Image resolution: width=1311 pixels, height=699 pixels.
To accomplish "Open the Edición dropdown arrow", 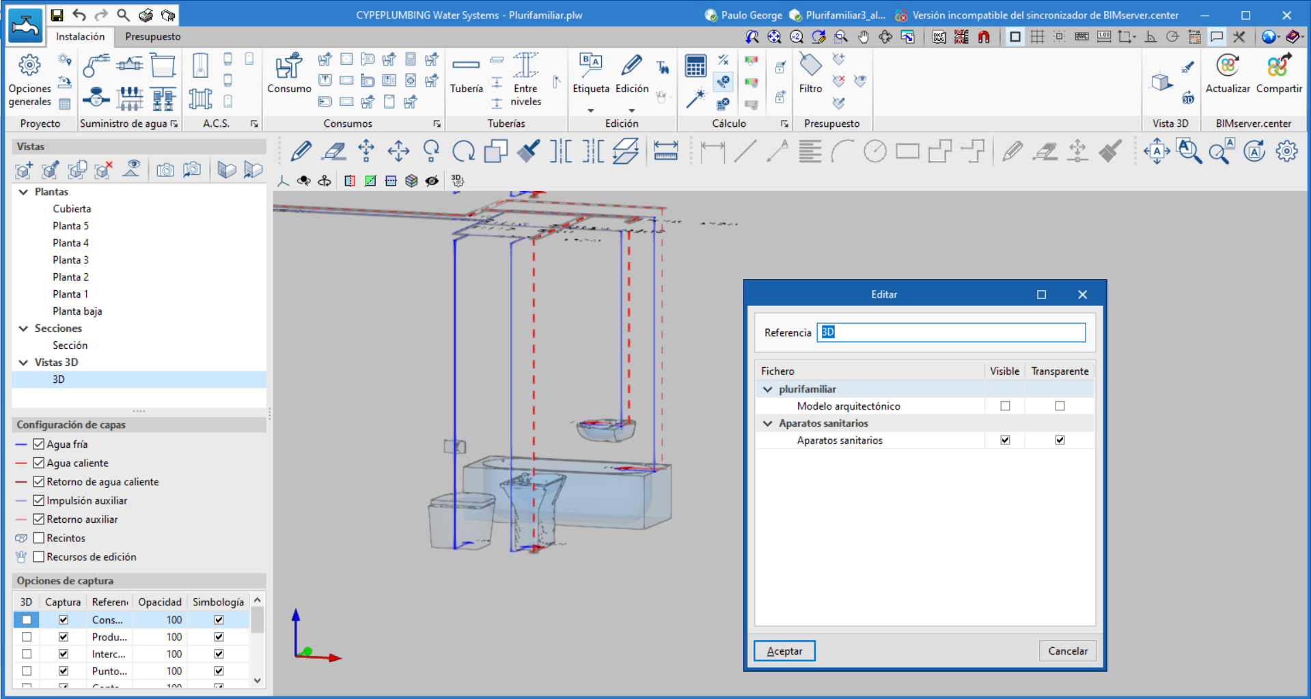I will click(632, 111).
